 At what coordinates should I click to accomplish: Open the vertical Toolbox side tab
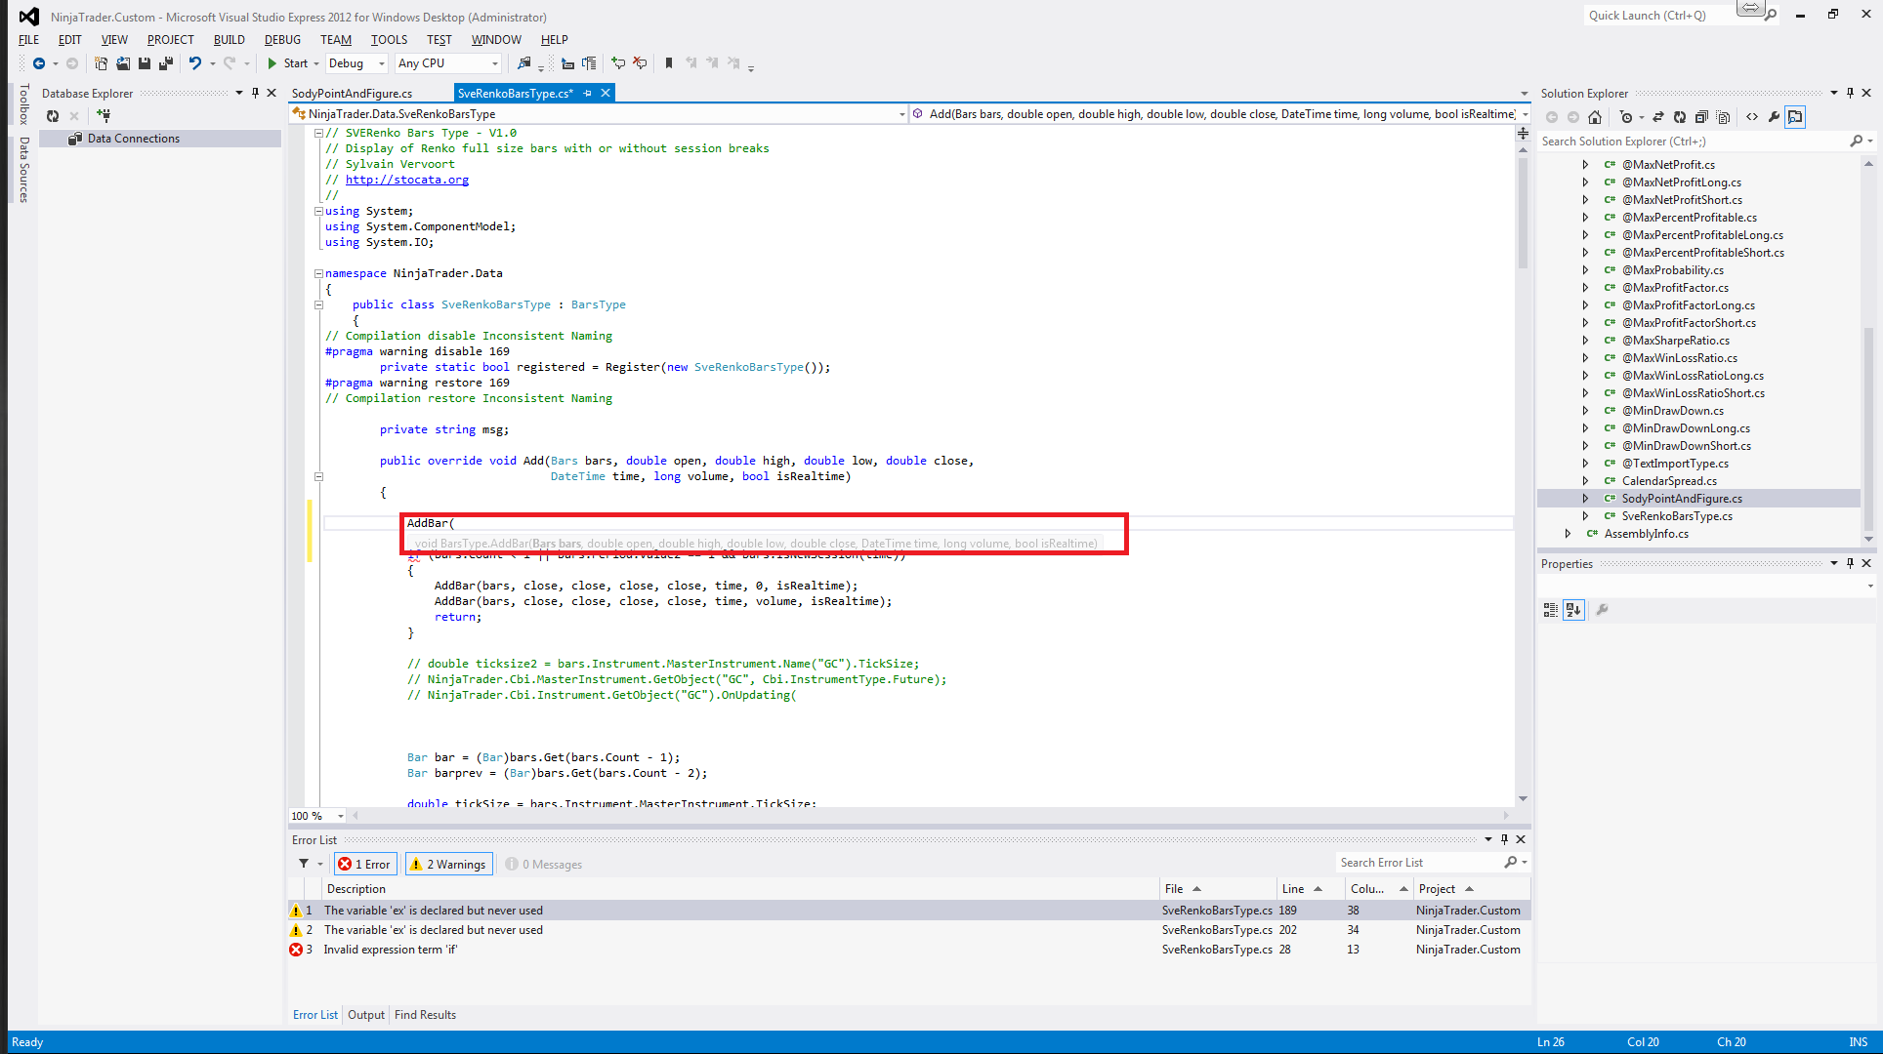click(24, 103)
